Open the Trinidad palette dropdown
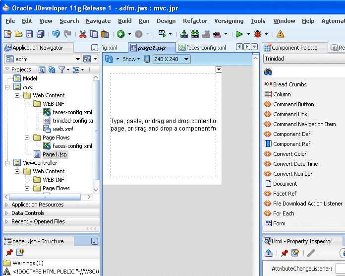The width and height of the screenshot is (345, 276). pyautogui.click(x=304, y=59)
